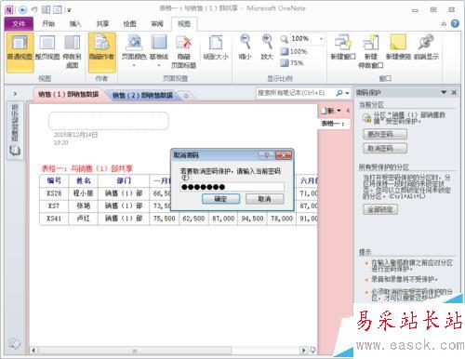Click the Undo icon in Quick Access
The height and width of the screenshot is (359, 465).
tap(34, 10)
